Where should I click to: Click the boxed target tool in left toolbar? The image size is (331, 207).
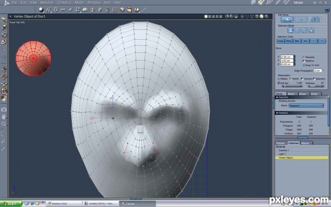[4, 91]
